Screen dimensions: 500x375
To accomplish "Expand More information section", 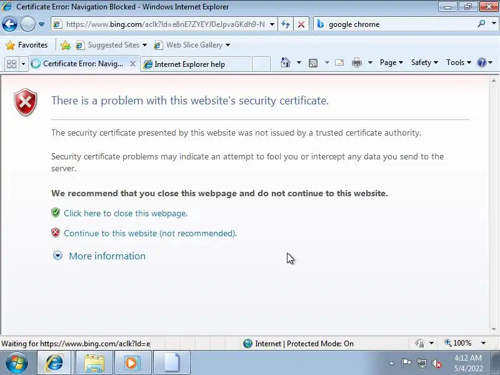I will tap(99, 256).
